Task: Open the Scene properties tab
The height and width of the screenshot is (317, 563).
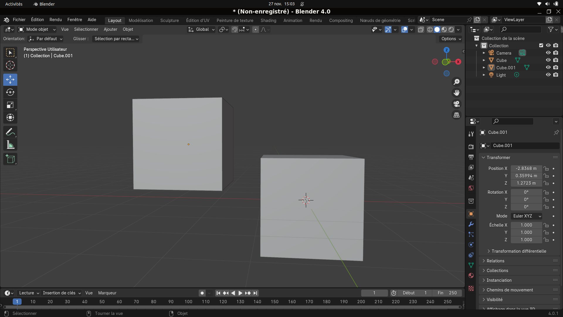Action: coord(471,178)
